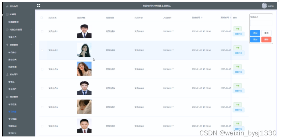Click the 党员年龄3 cell text
The image size is (282, 140).
(139, 69)
